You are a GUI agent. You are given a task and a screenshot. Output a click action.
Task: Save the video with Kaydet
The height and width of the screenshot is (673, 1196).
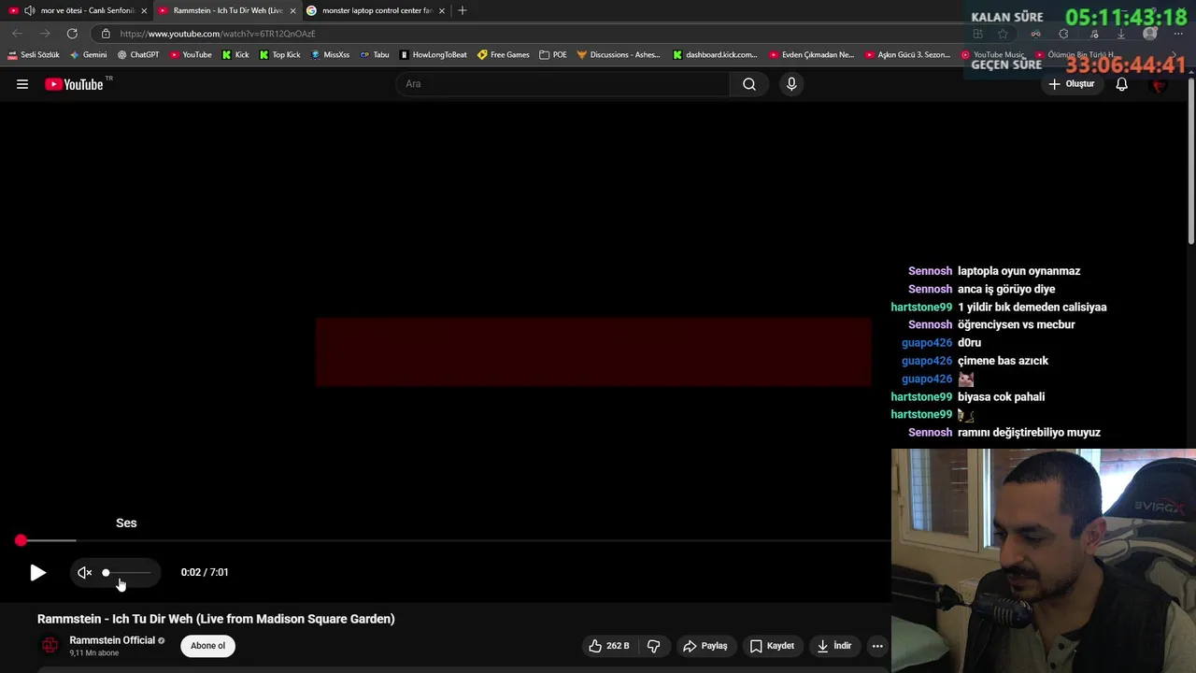tap(772, 646)
